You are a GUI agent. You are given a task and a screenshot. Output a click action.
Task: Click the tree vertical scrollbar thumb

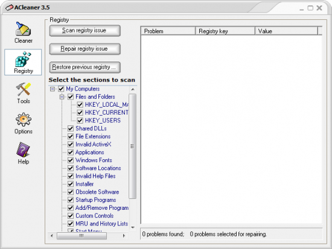133,146
